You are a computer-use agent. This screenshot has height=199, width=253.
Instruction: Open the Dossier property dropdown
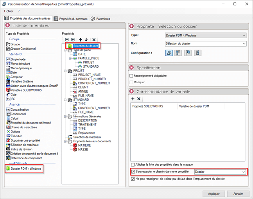pyautogui.click(x=220, y=172)
